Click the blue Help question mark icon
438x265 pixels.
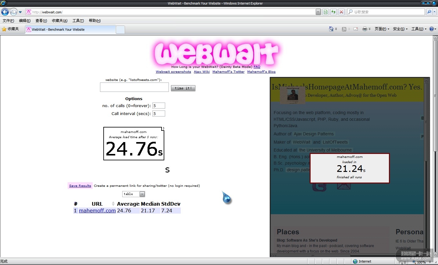432,29
